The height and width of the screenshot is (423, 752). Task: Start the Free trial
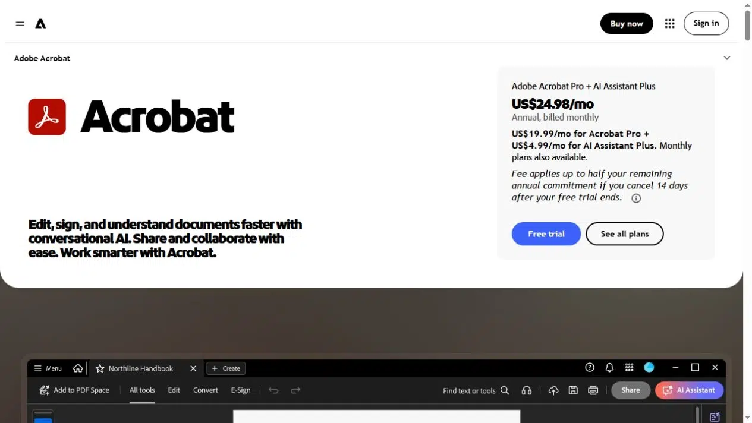click(x=546, y=234)
